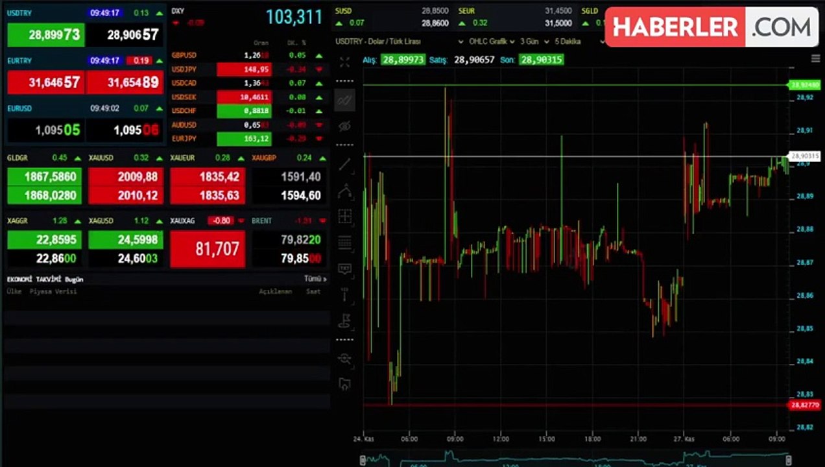Click the XAUGBP 1594,60 price value
825x467 pixels.
300,196
